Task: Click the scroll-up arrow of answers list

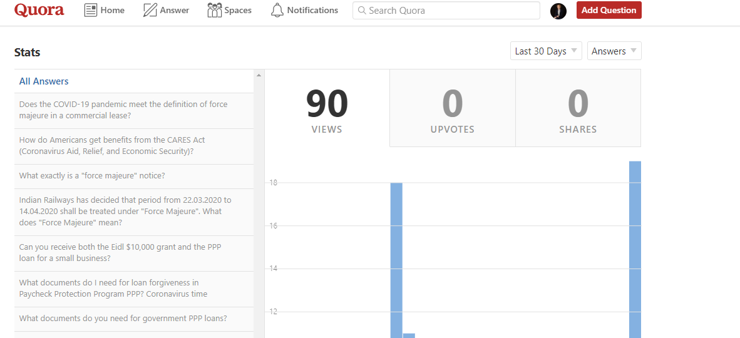Action: click(258, 74)
